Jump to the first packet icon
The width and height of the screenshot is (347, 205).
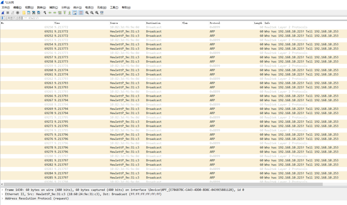(x=65, y=13)
